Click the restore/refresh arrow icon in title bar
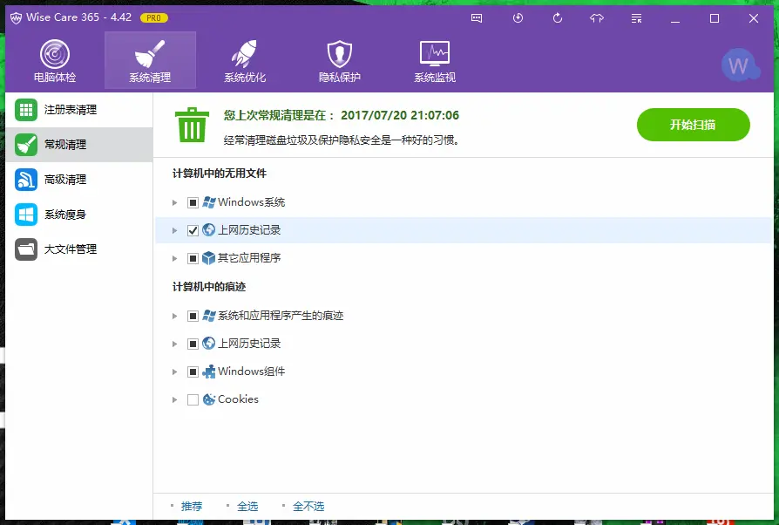The height and width of the screenshot is (525, 779). pos(558,18)
